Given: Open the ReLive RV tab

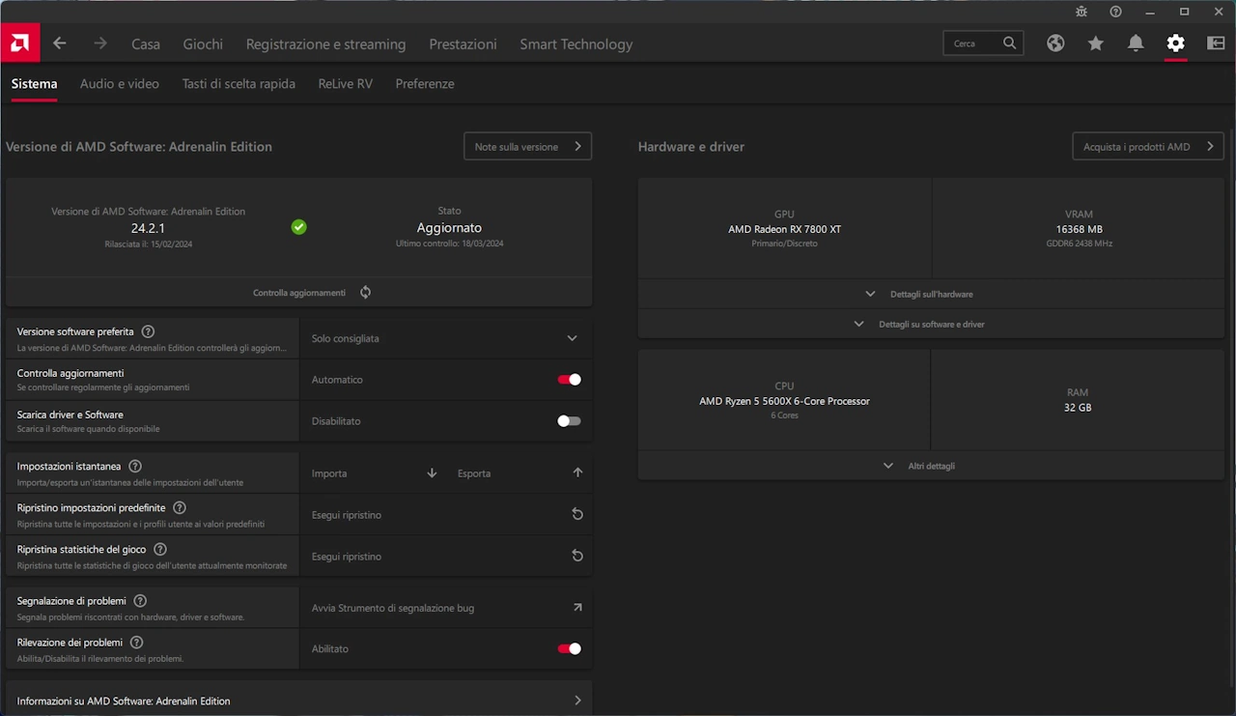Looking at the screenshot, I should click(x=345, y=84).
